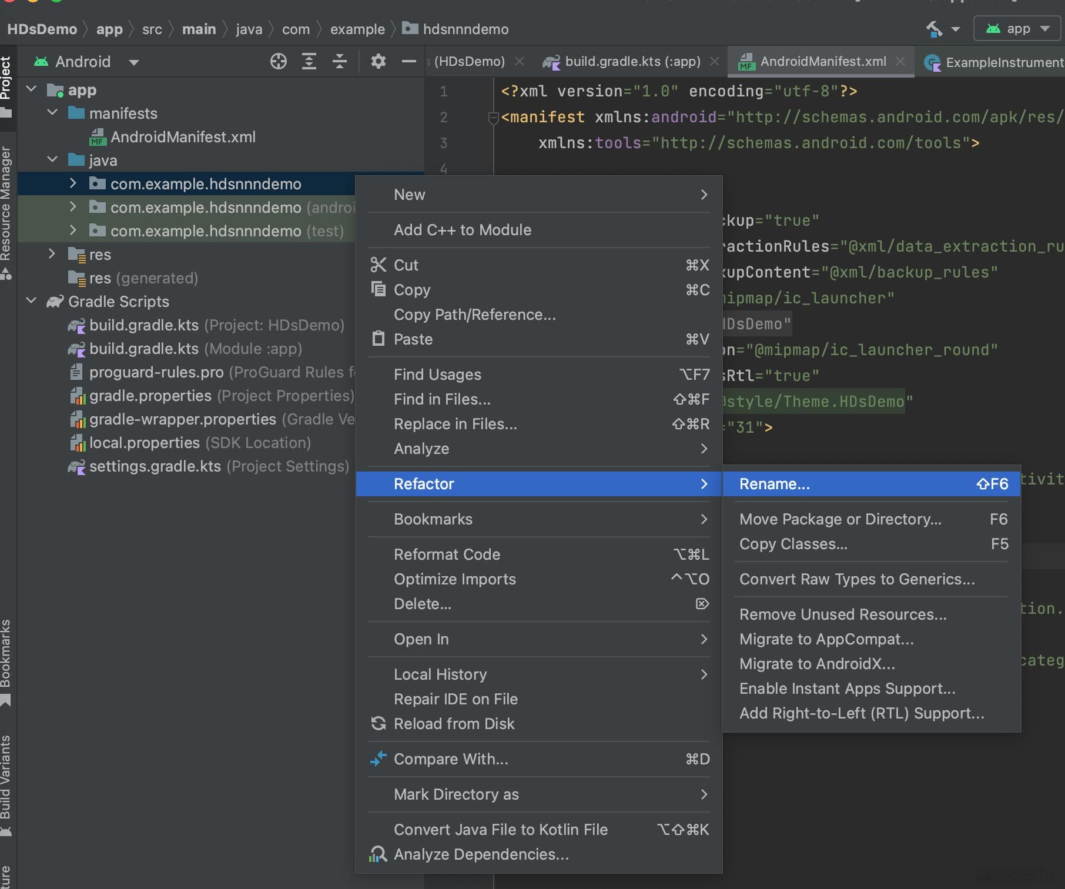Choose Enable Instant Apps Support...
The width and height of the screenshot is (1065, 889).
[871, 689]
